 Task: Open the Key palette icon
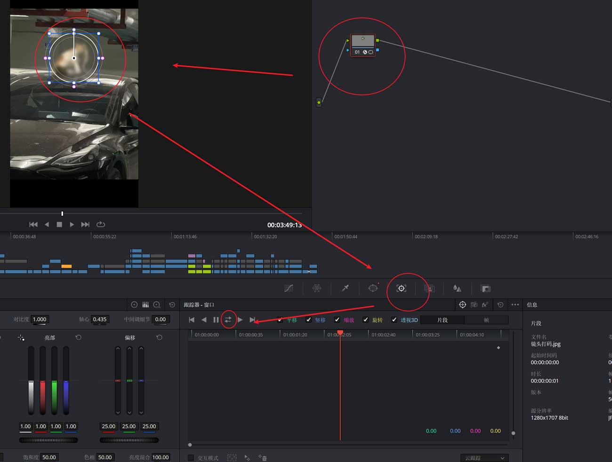click(x=485, y=288)
